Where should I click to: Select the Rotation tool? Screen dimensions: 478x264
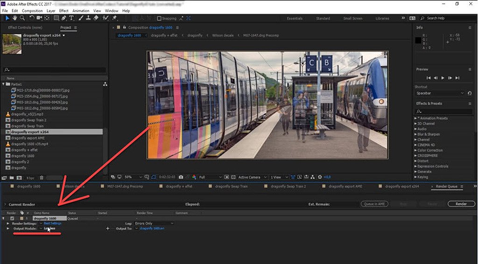click(32, 18)
